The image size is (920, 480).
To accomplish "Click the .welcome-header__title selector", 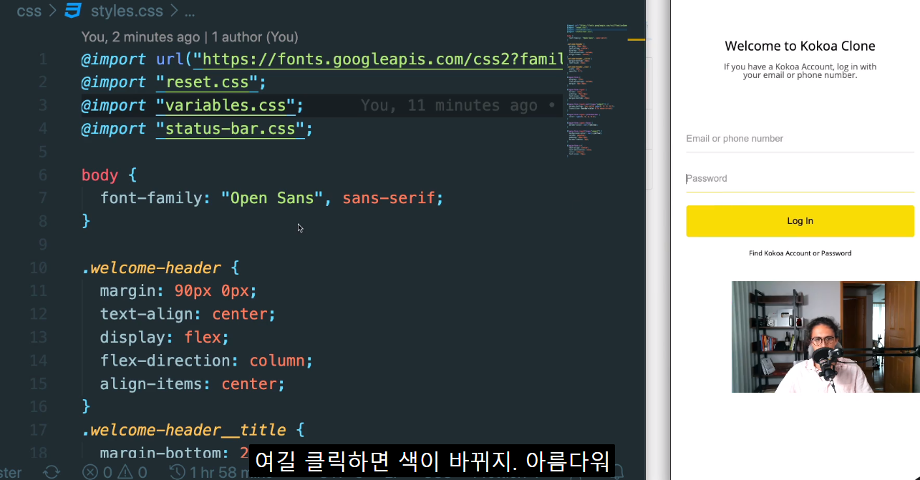I will click(x=184, y=430).
